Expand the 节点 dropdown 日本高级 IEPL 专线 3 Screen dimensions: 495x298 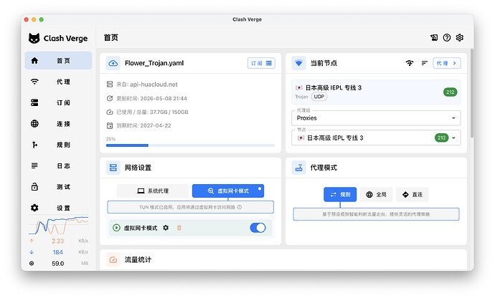pyautogui.click(x=376, y=138)
